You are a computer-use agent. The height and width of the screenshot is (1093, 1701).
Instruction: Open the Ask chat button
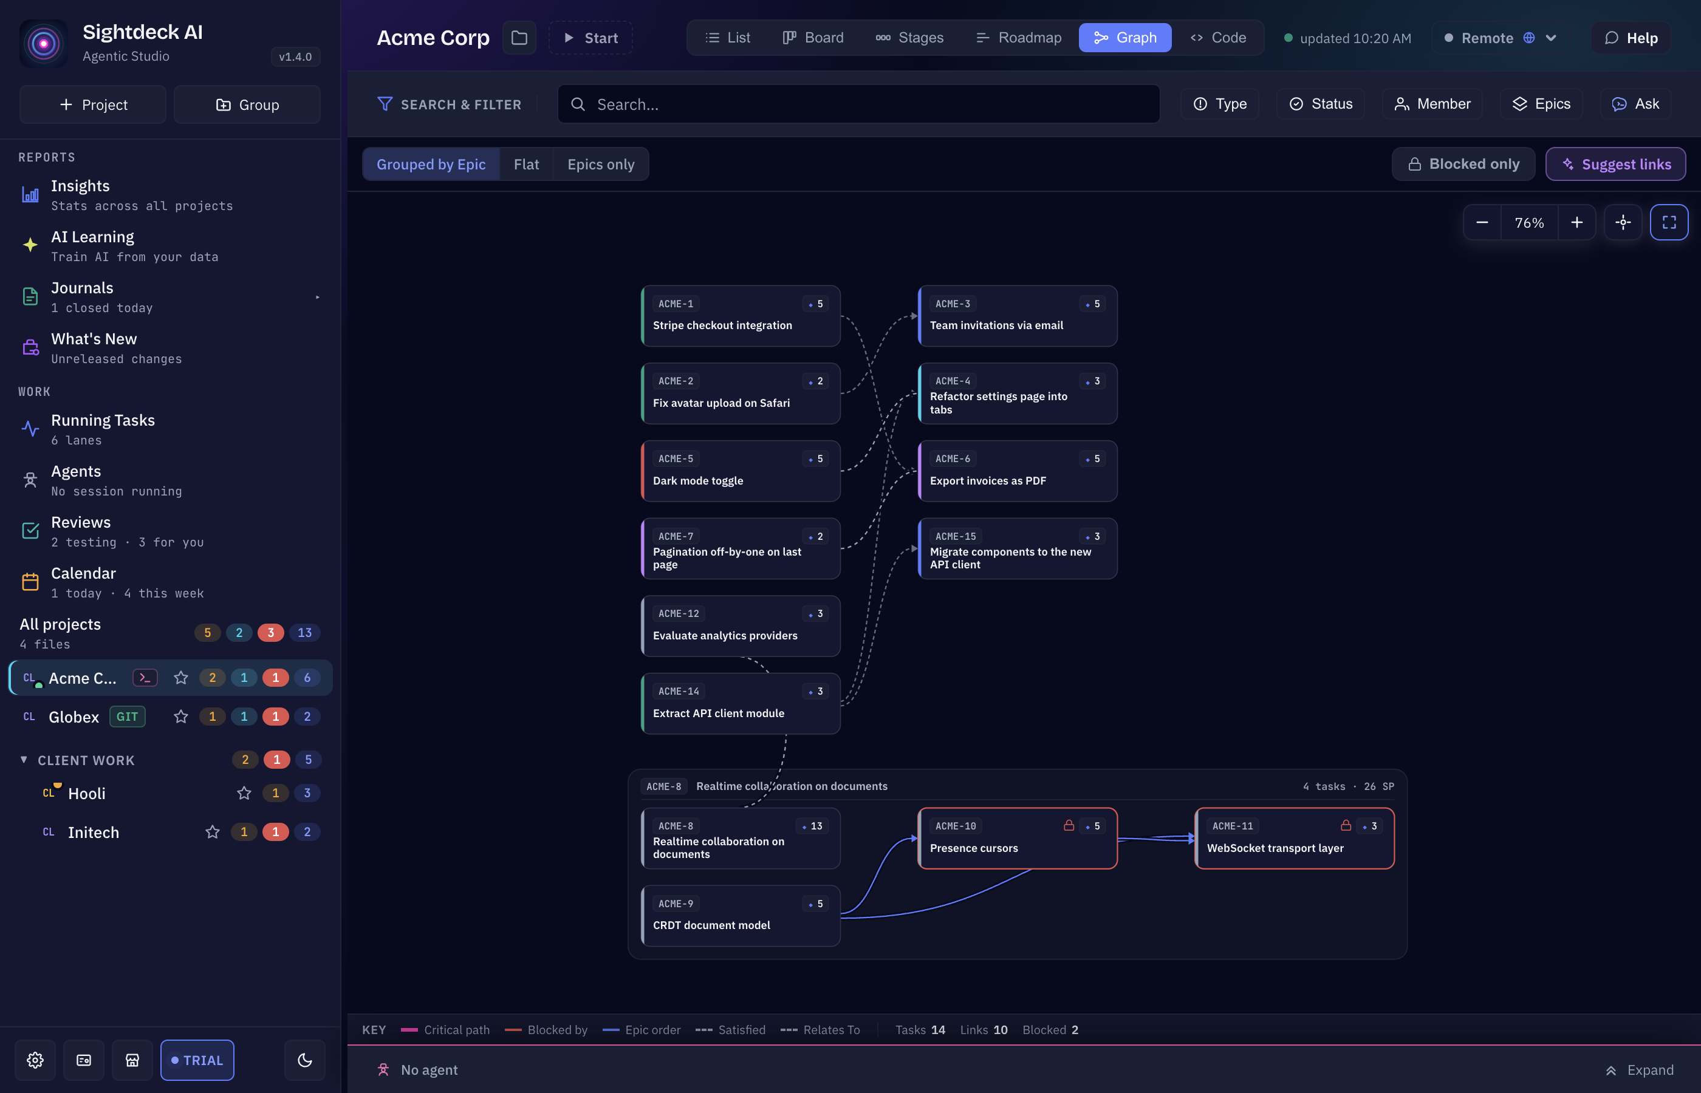[x=1635, y=104]
